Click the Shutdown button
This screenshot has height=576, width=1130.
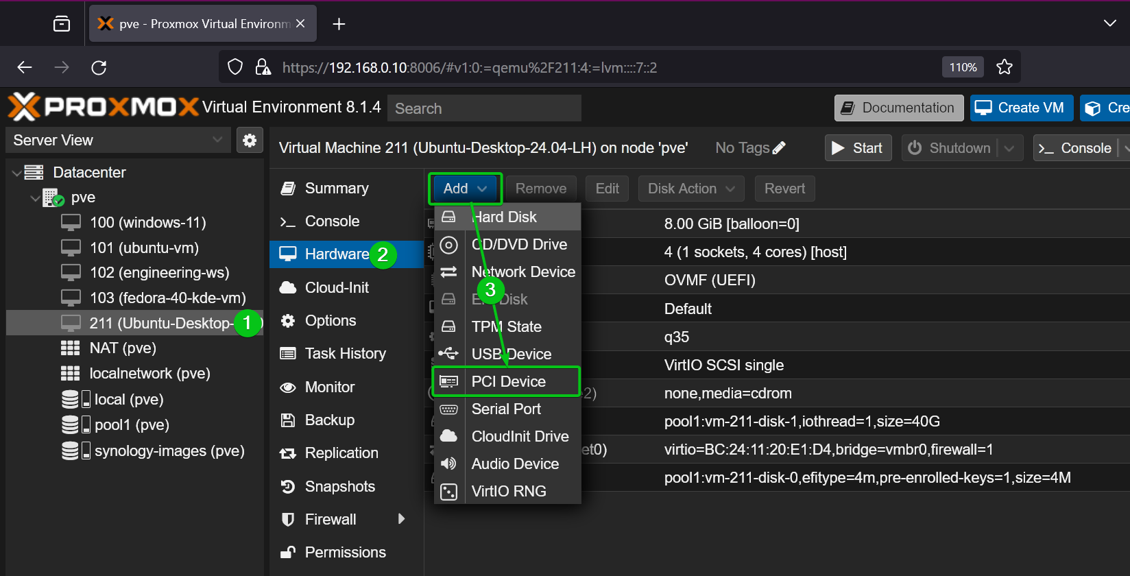pyautogui.click(x=950, y=148)
